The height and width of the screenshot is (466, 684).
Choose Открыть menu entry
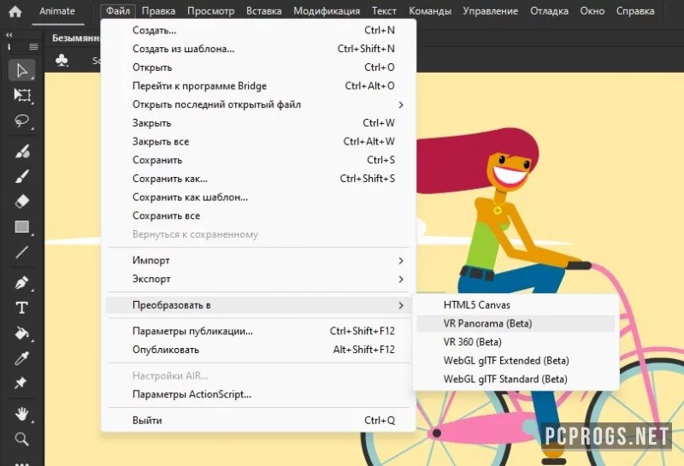click(x=258, y=68)
